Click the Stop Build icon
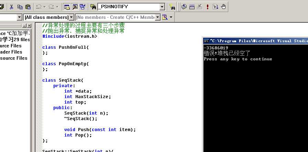The height and width of the screenshot is (152, 308). click(200, 7)
